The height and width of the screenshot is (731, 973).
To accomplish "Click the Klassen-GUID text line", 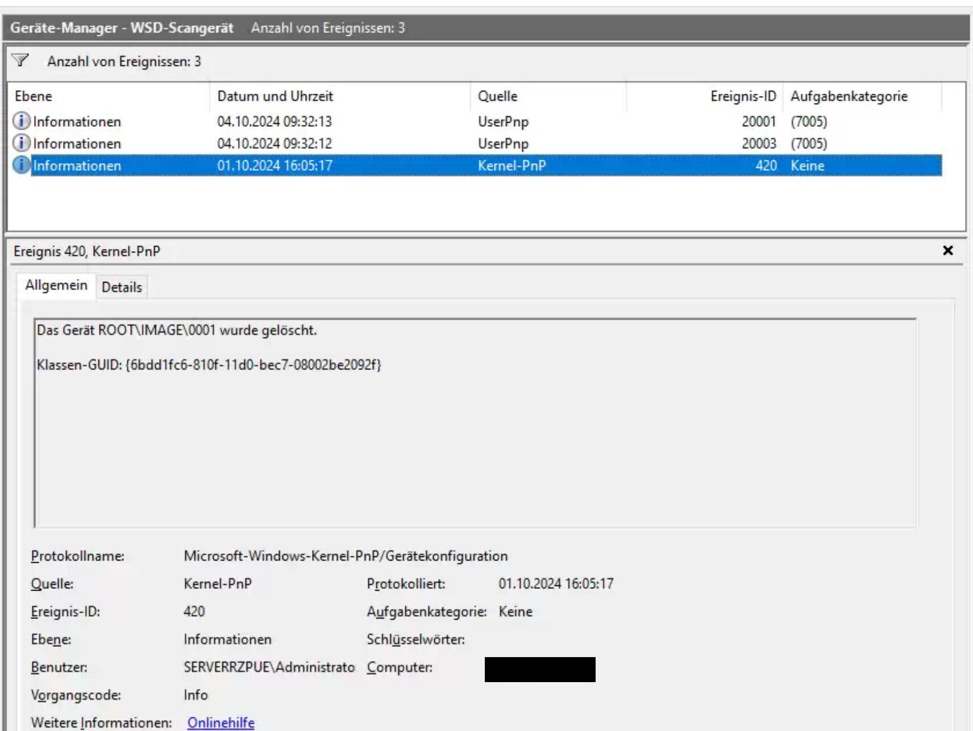I will coord(209,365).
